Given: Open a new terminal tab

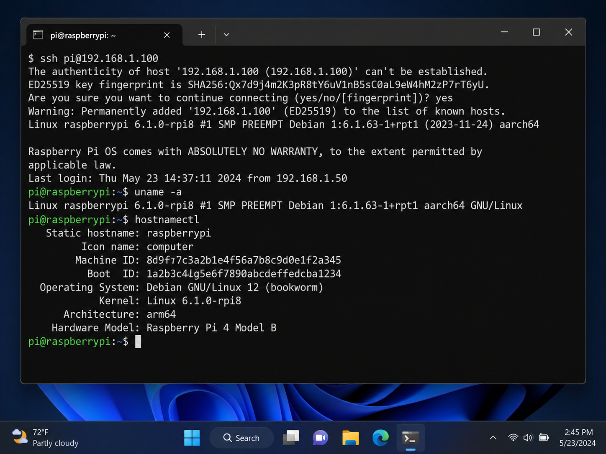Looking at the screenshot, I should click(x=201, y=35).
